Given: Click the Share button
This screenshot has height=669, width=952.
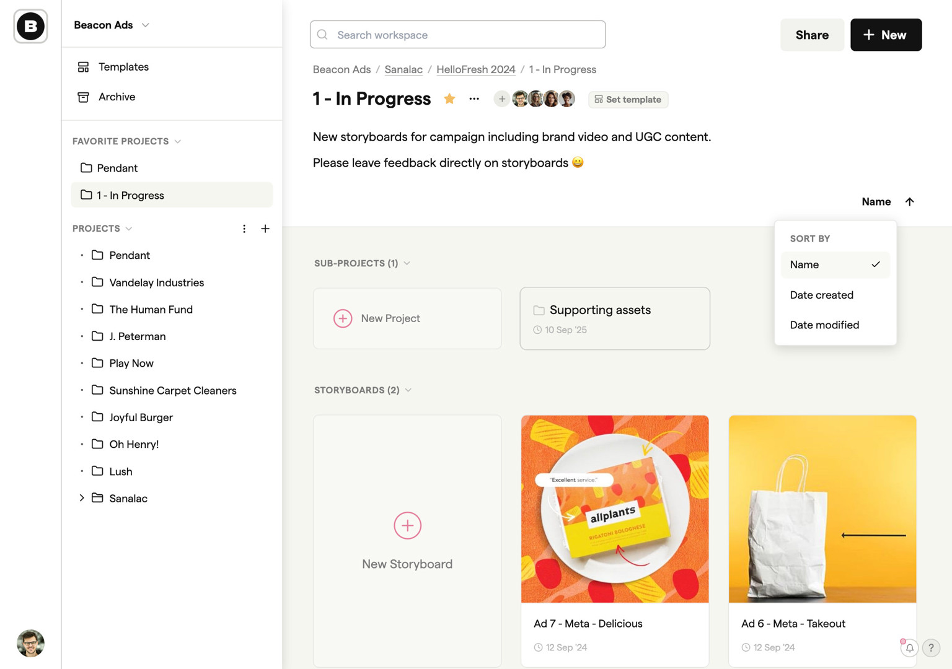Looking at the screenshot, I should [x=812, y=35].
